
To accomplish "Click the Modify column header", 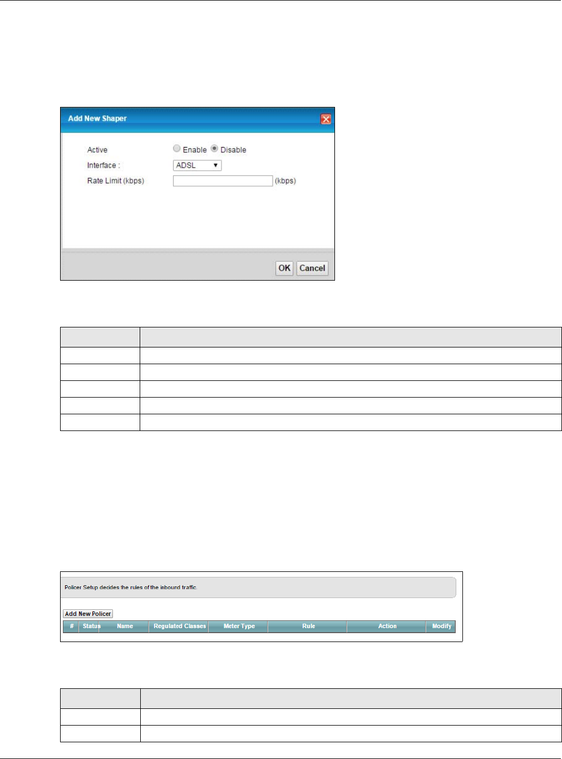I will 442,626.
